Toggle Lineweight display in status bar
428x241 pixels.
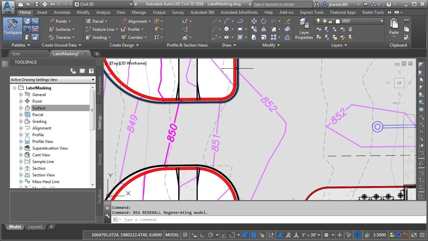pos(245,235)
